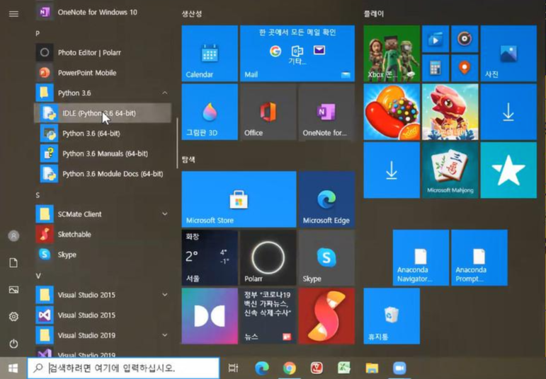Click the Windows Start button

[13, 368]
